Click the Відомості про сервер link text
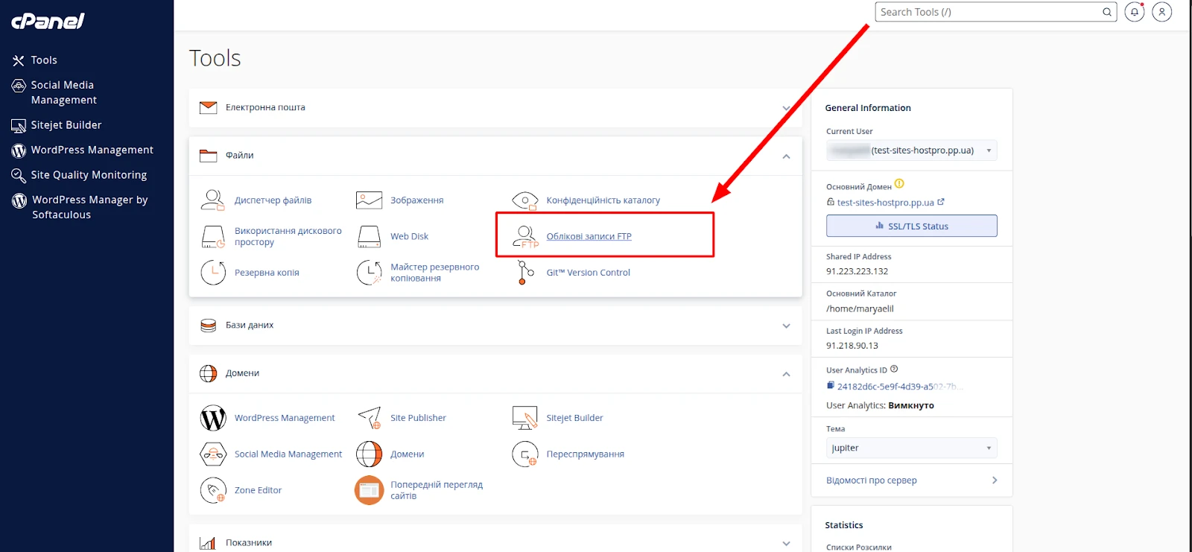 pos(871,480)
